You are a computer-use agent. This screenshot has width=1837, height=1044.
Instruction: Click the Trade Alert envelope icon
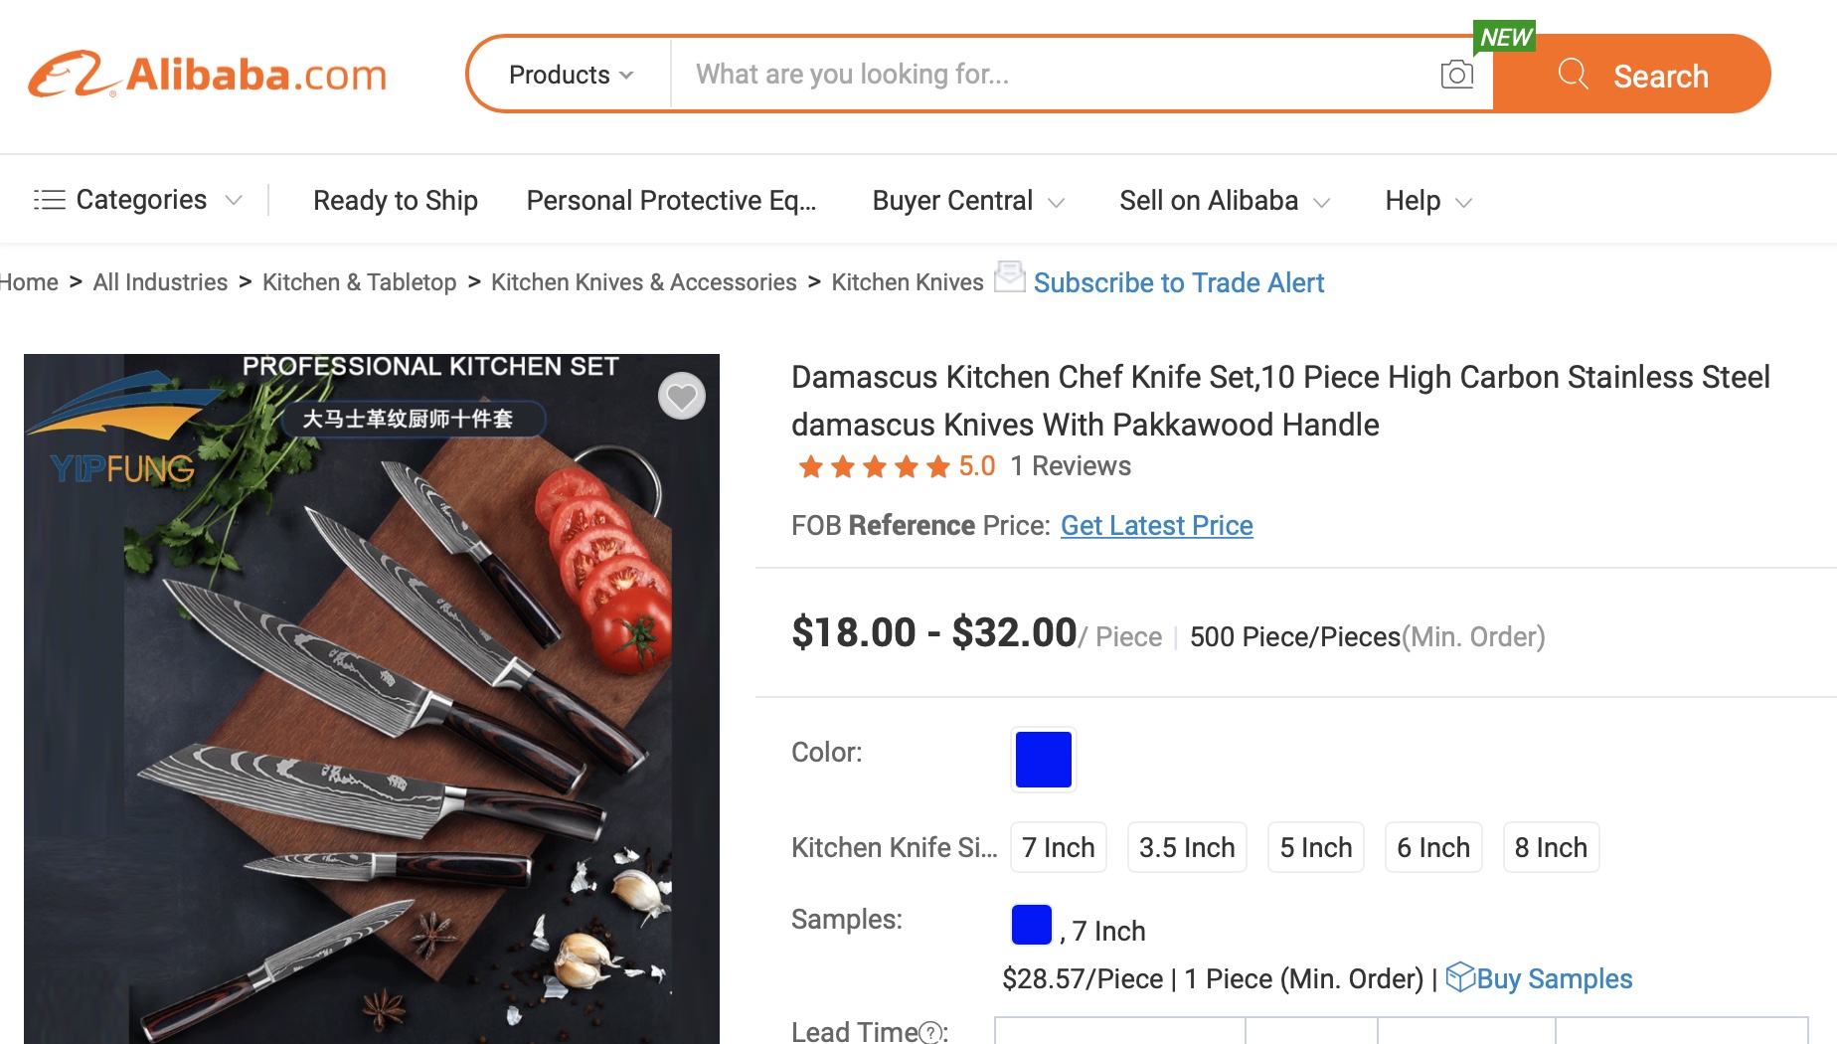1010,277
